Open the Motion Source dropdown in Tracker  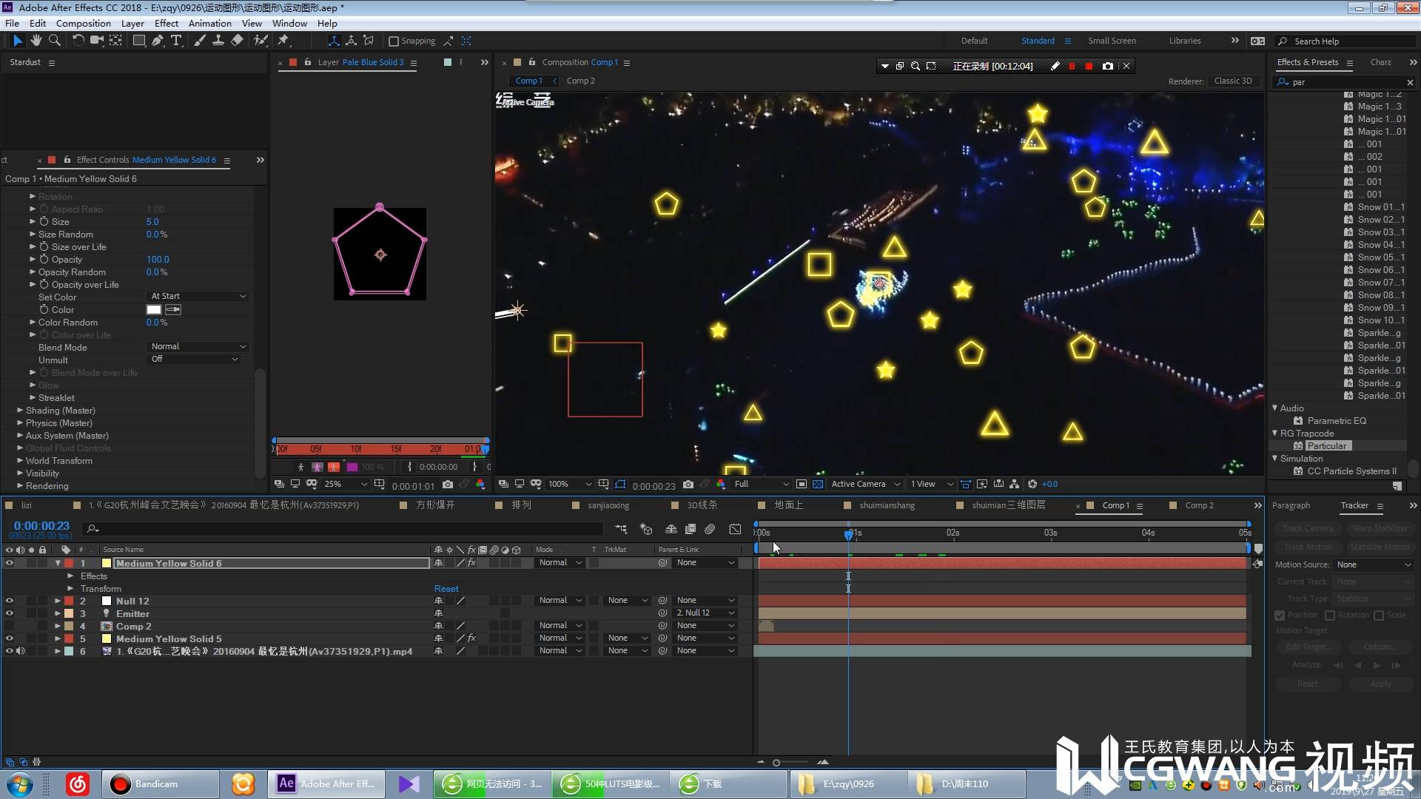1374,565
